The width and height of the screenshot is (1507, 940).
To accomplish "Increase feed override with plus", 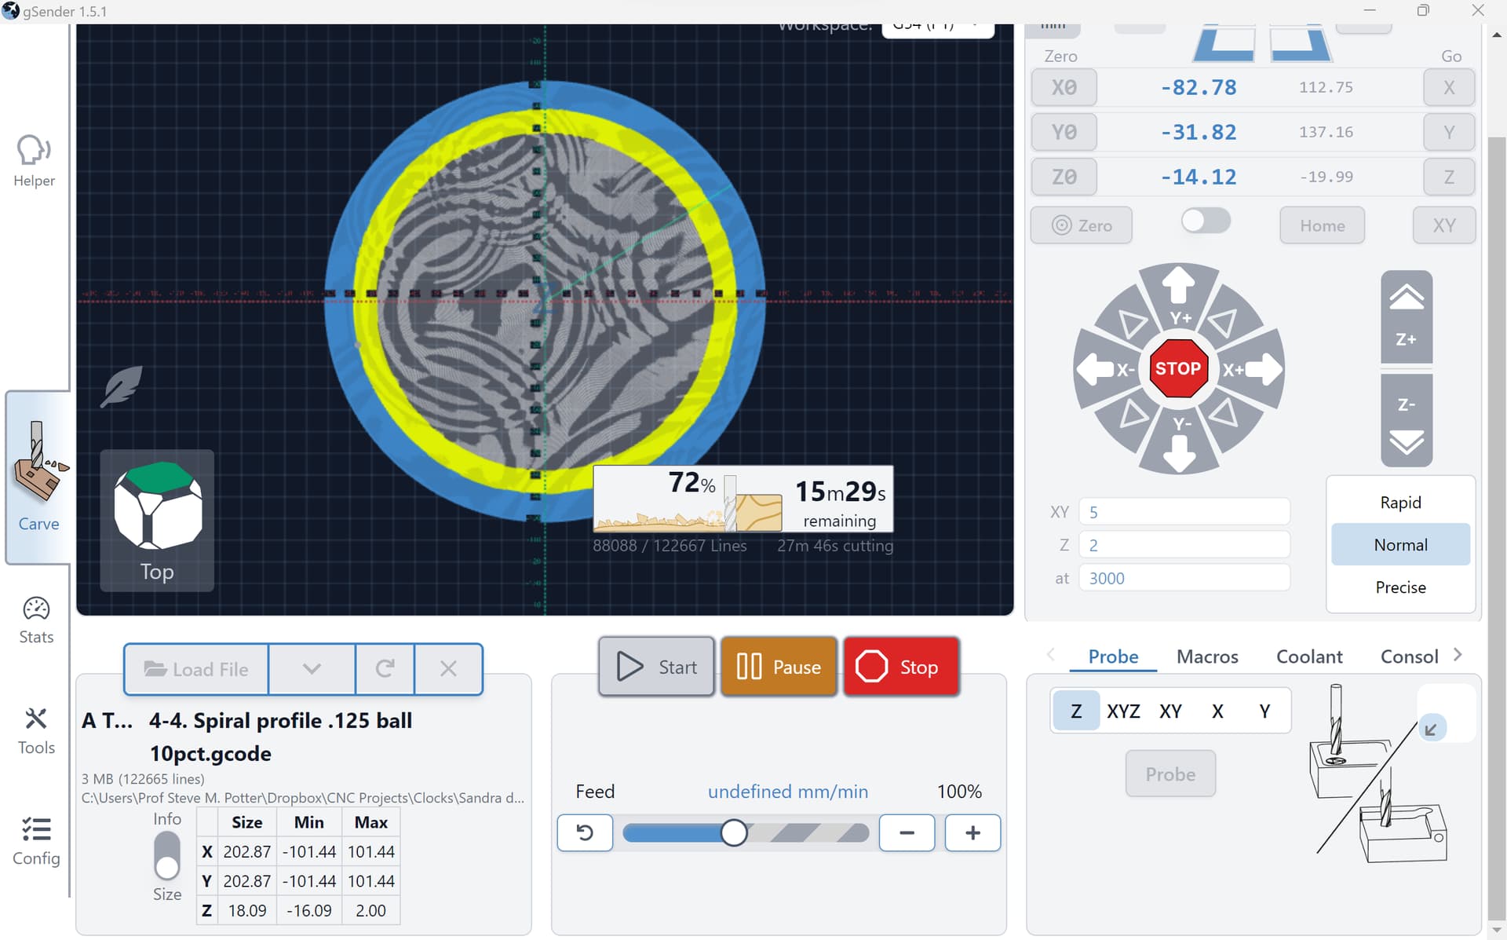I will pos(972,832).
